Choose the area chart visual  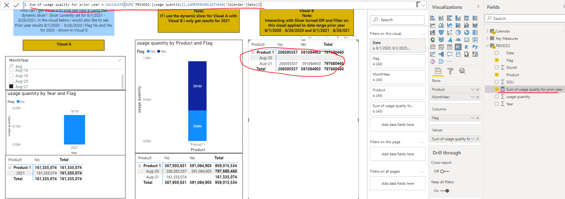pyautogui.click(x=441, y=25)
